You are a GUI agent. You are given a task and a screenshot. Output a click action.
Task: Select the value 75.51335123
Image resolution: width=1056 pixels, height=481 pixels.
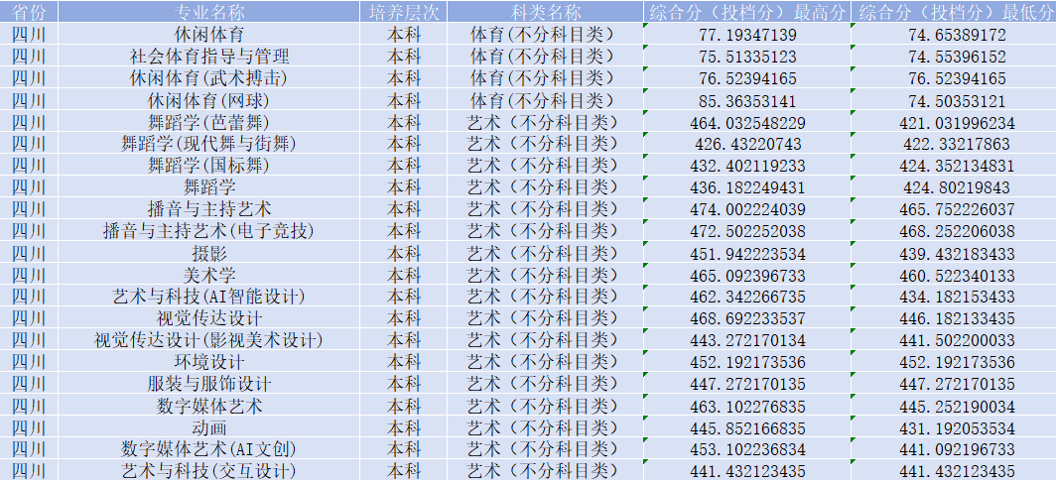coord(747,57)
